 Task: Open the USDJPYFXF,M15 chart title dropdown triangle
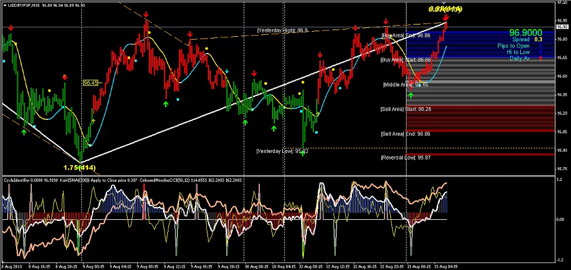[4, 5]
